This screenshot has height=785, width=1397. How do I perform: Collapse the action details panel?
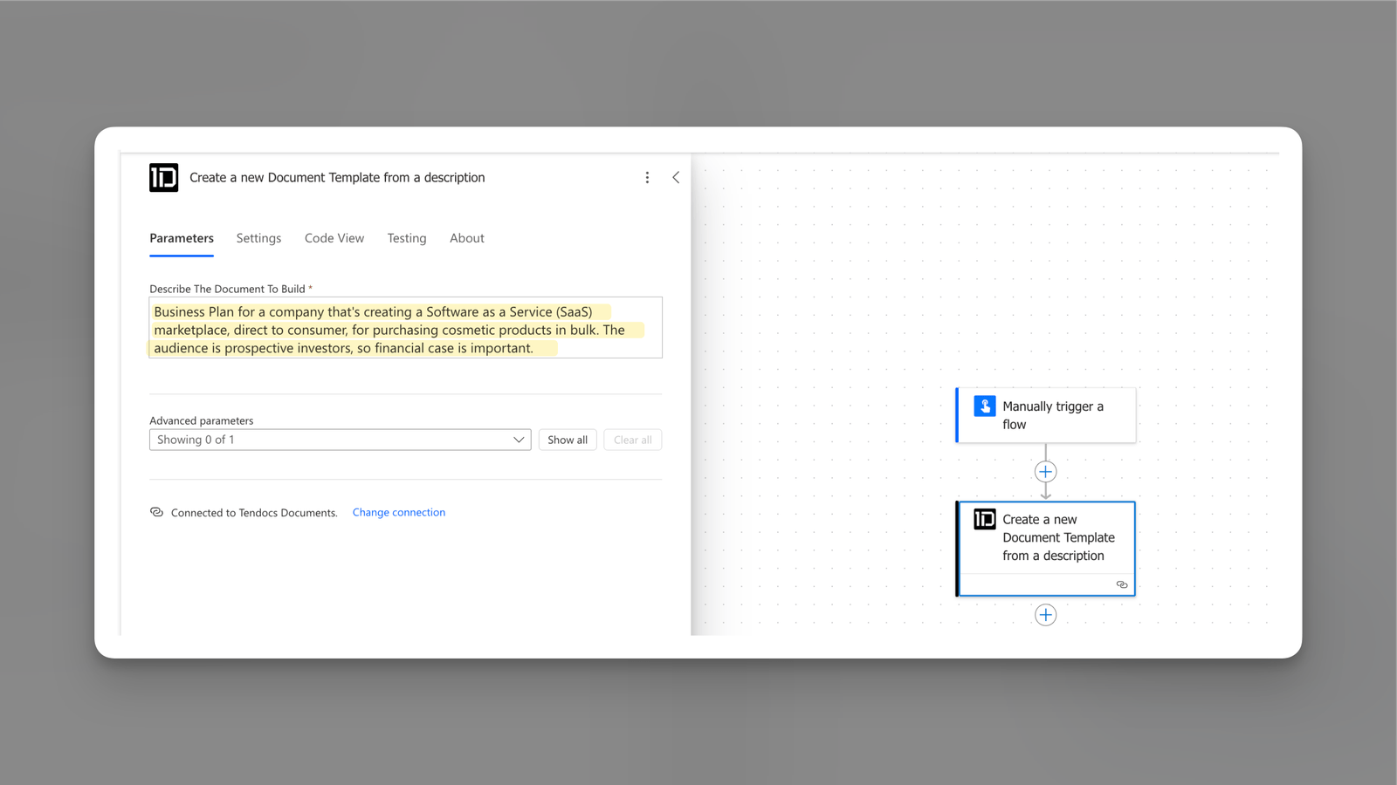tap(676, 178)
